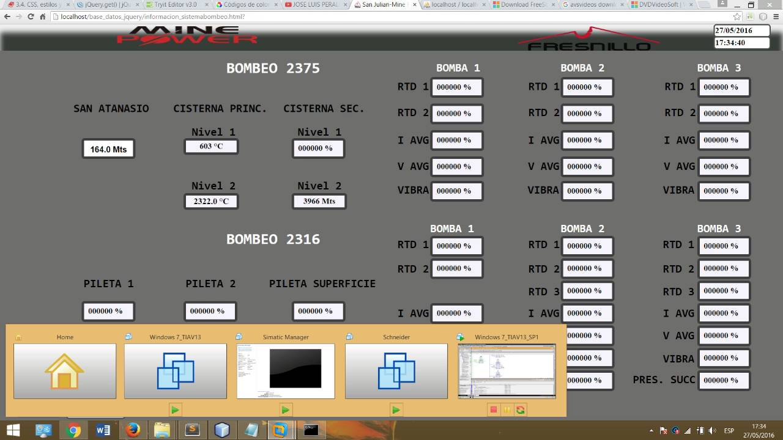Screen dimensions: 783x440
Task: Click the time field showing 17:34:40
Action: click(741, 43)
